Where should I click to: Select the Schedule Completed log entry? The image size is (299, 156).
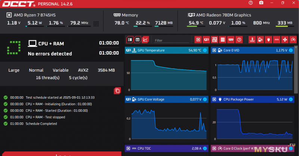(30, 124)
